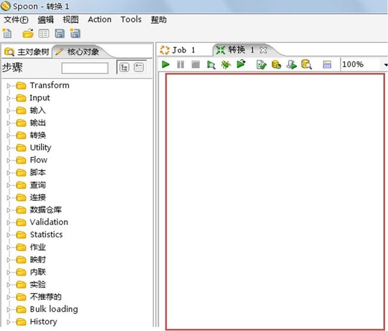Select the 数据仓库 tree item

tap(46, 209)
